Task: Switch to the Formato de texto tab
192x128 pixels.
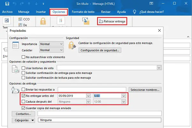Action: click(x=83, y=12)
